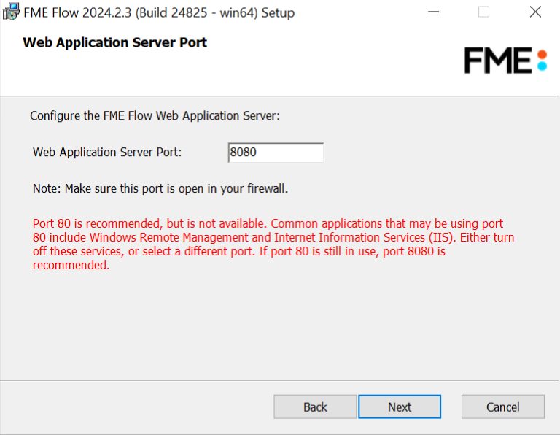Click the Configure the FME Flow Web Application Server text

(x=155, y=116)
